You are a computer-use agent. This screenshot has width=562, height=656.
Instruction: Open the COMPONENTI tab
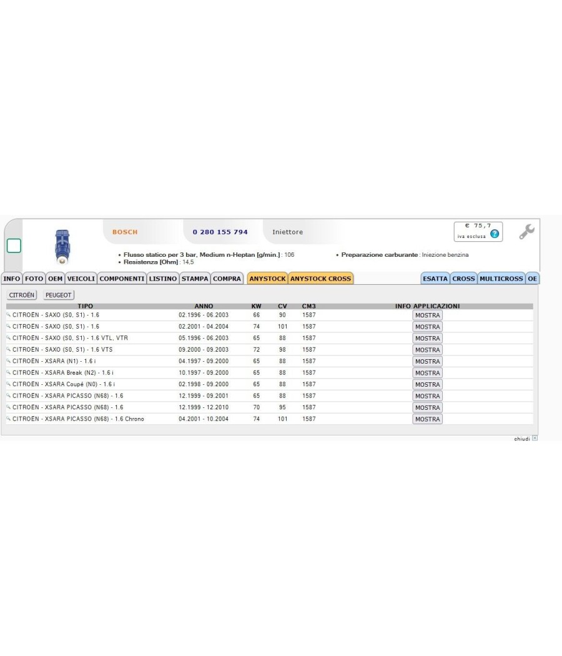[122, 279]
